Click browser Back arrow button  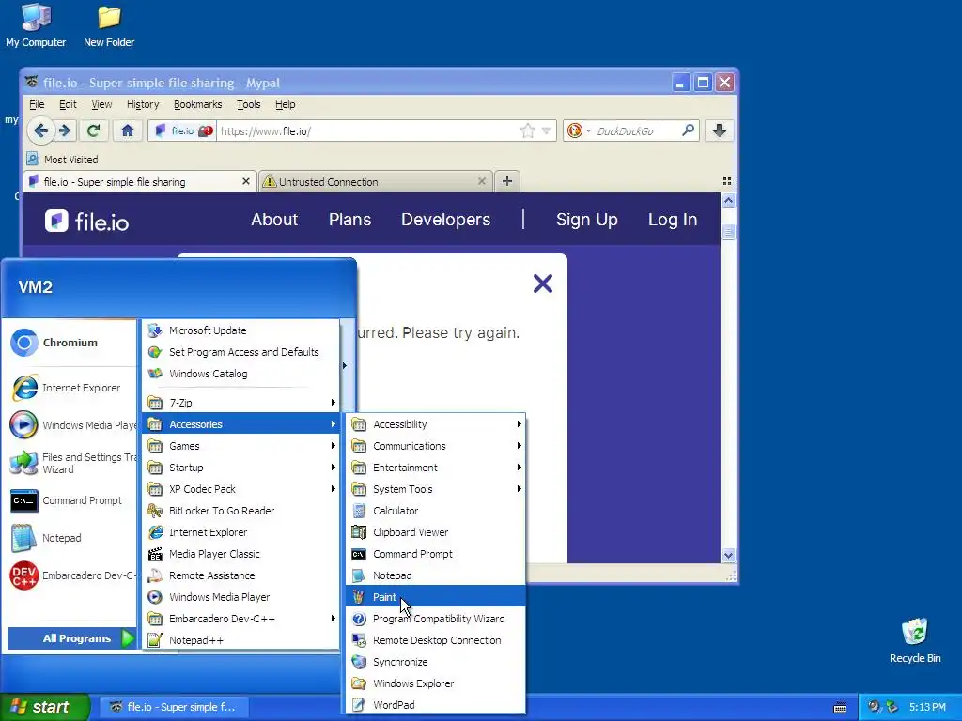tap(41, 130)
